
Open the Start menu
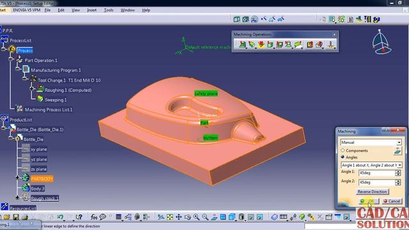coord(3,10)
